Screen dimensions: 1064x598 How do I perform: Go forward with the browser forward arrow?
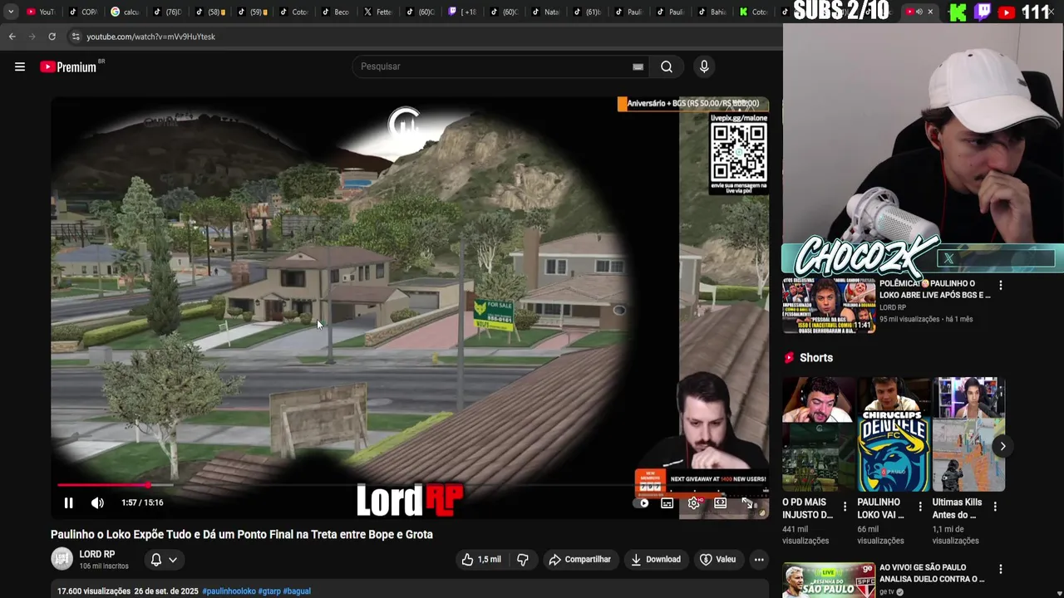coord(32,37)
